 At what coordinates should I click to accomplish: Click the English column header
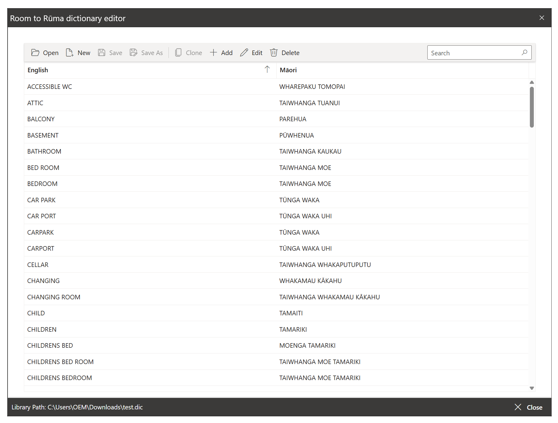[x=38, y=70]
